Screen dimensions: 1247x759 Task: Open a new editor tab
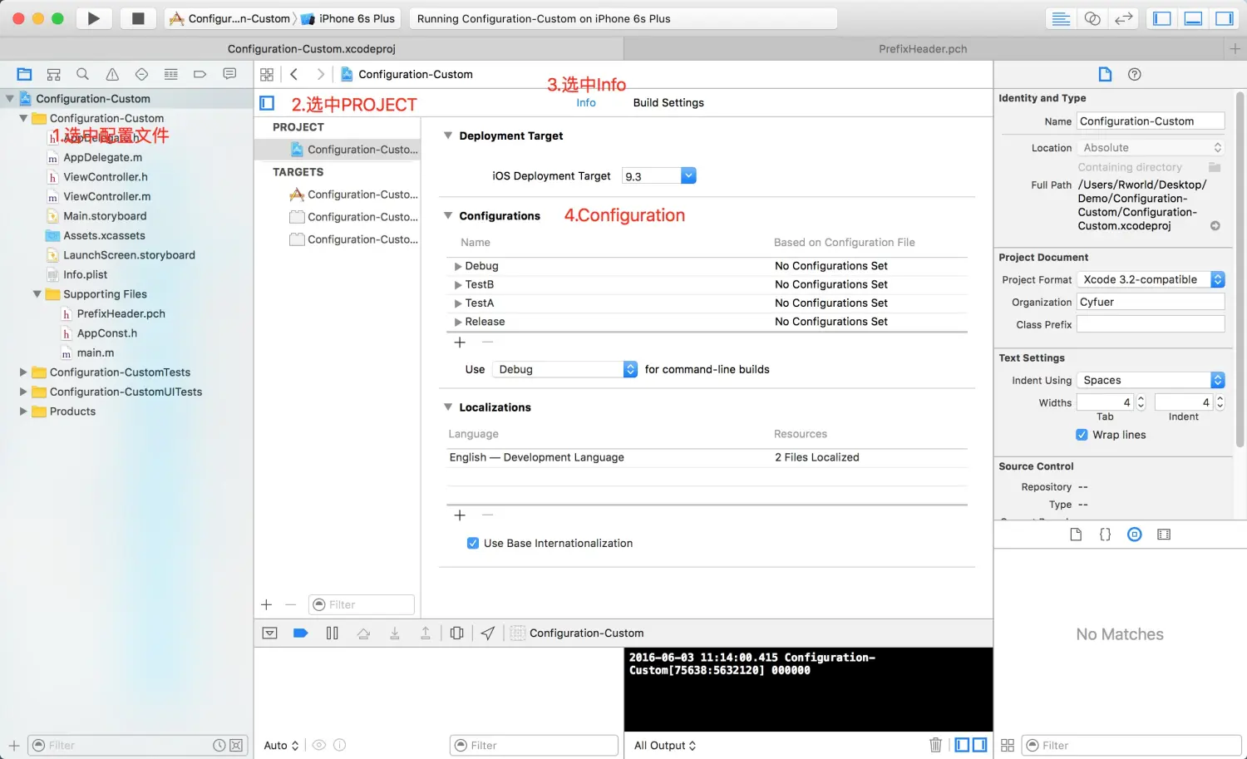coord(1235,49)
